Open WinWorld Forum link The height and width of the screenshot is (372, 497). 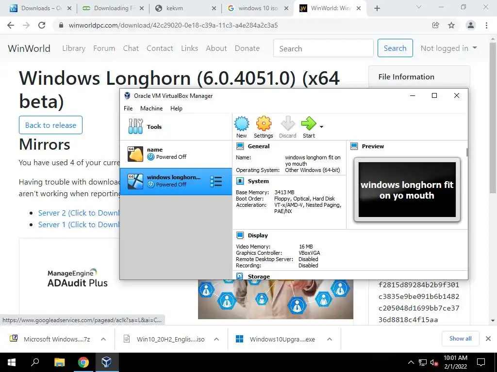104,48
